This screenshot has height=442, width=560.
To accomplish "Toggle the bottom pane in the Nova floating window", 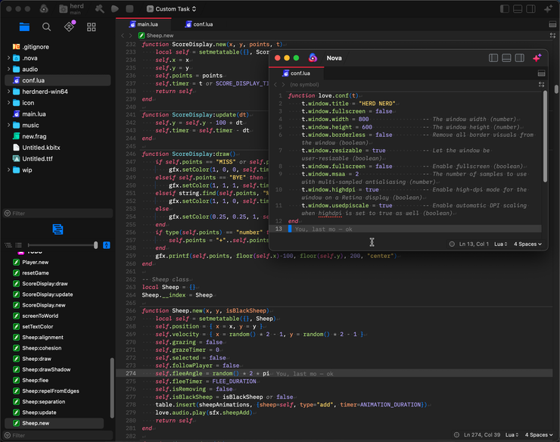I will click(506, 58).
